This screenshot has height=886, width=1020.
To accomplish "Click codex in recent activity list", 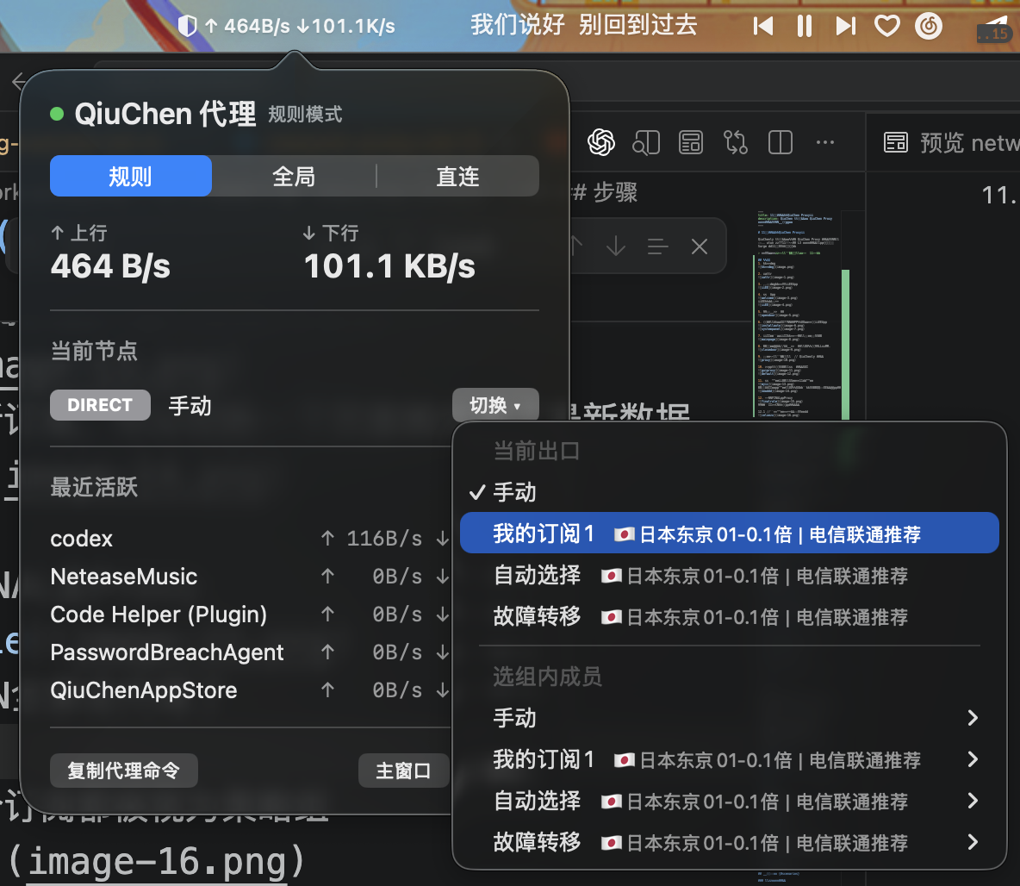I will pos(81,539).
